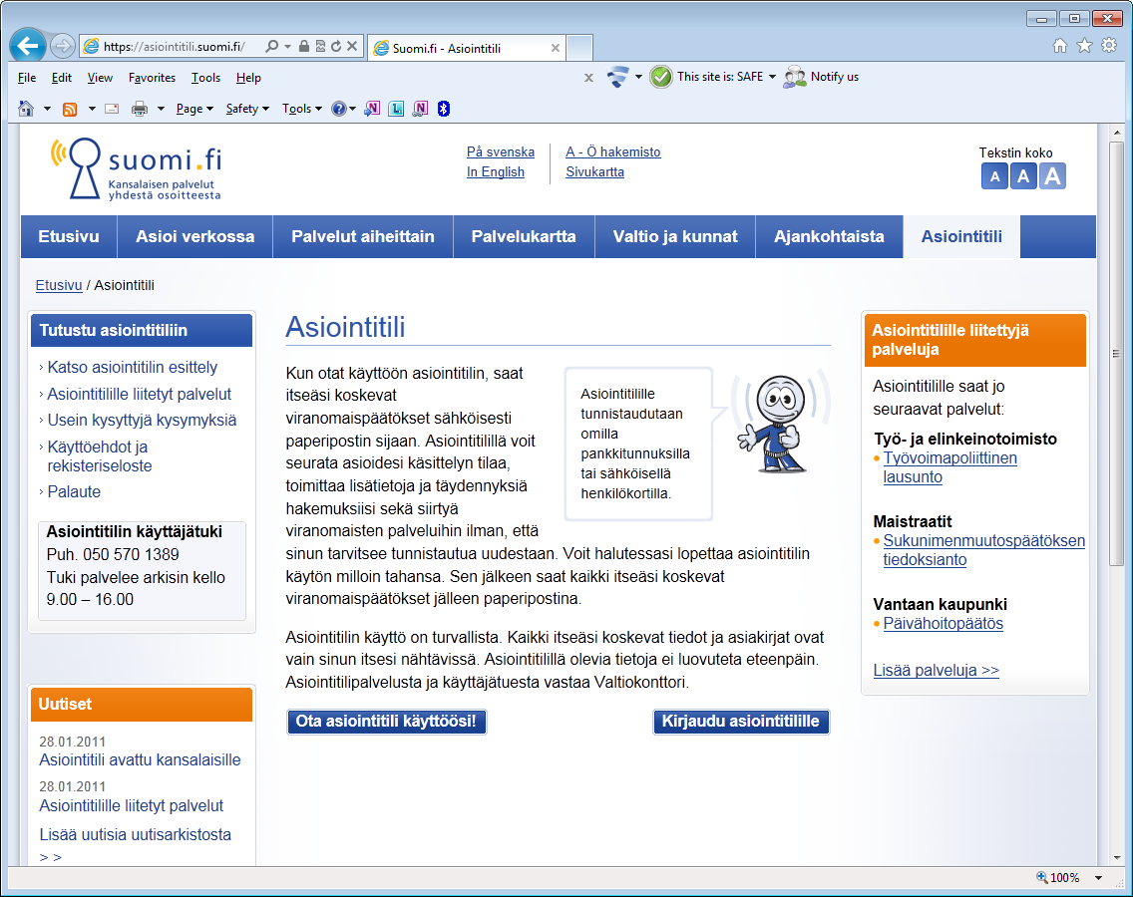The height and width of the screenshot is (897, 1133).
Task: Open the Favorites menu
Action: 152,78
